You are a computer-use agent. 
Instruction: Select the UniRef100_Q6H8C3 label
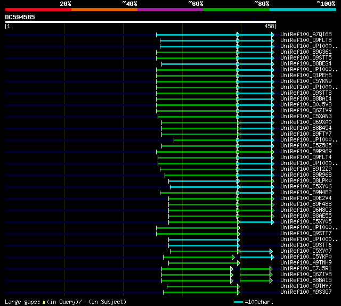coord(306,210)
